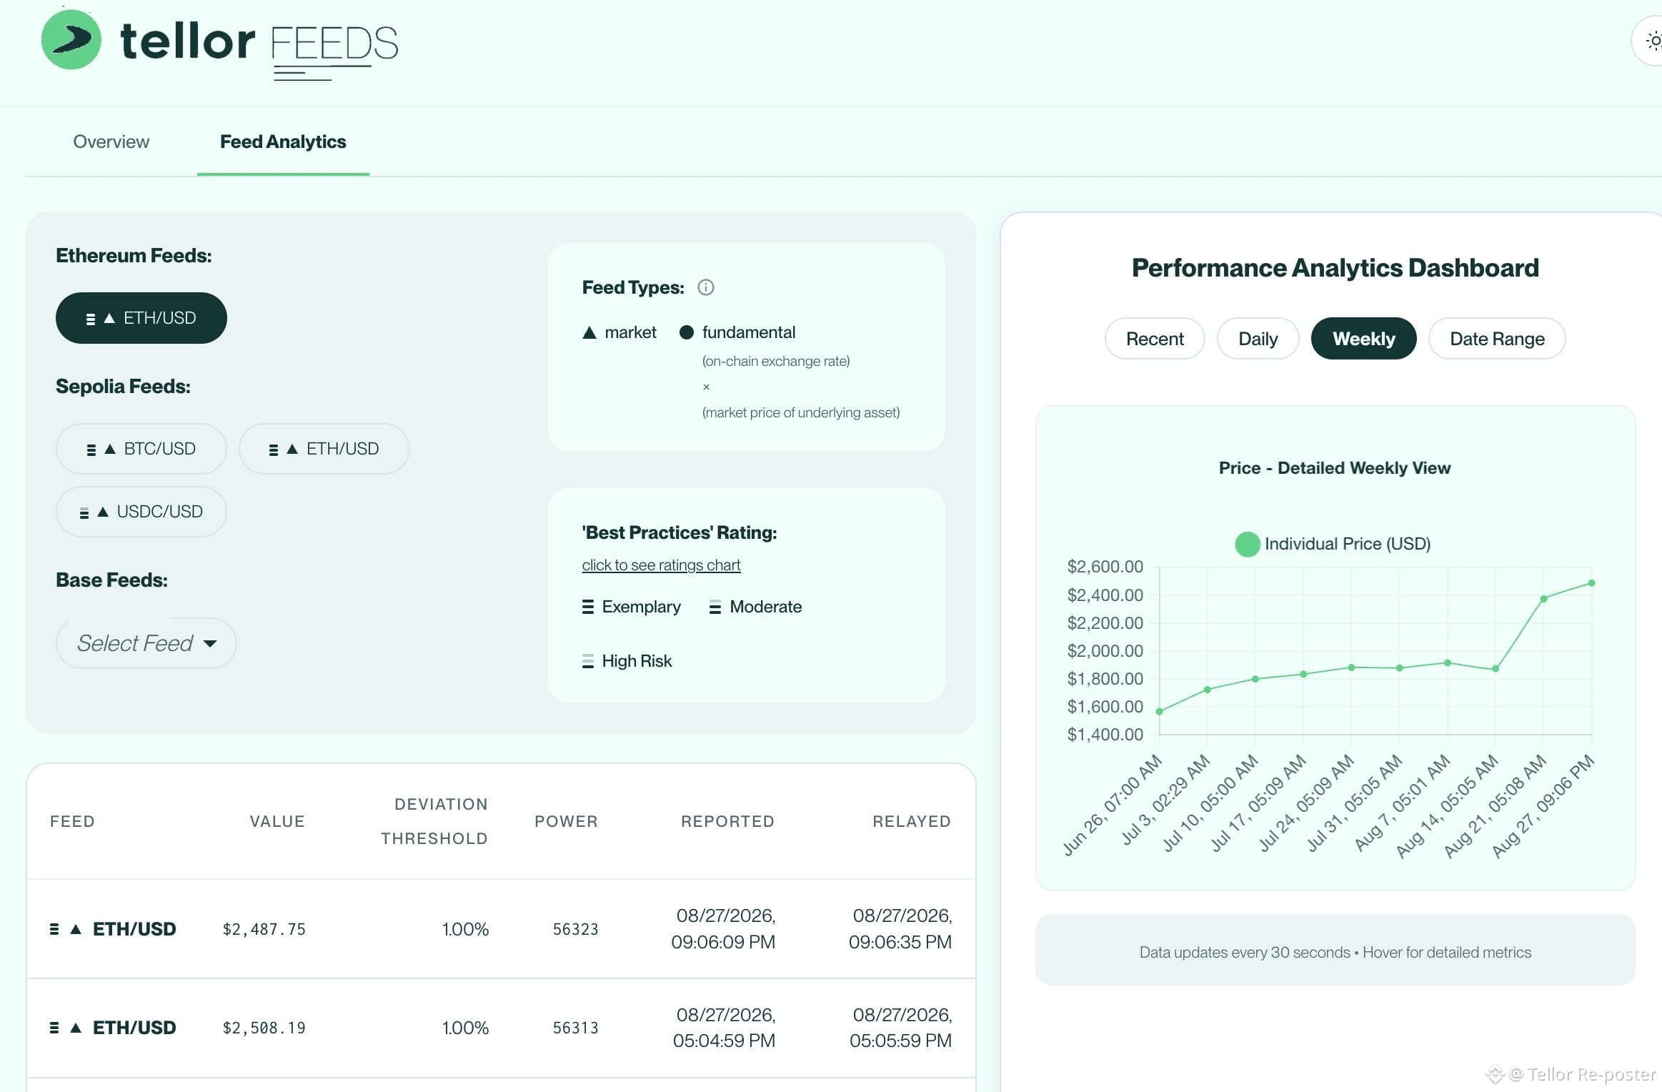Viewport: 1662px width, 1092px height.
Task: Click the Jun 26 data point on chart
Action: [x=1159, y=712]
